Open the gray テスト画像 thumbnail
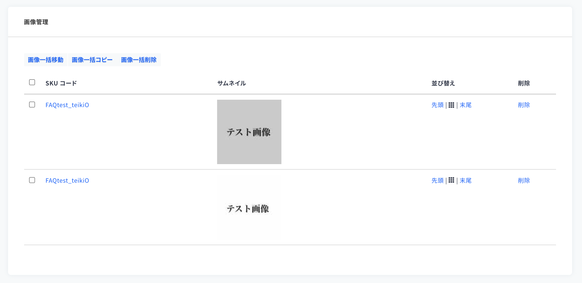Screen dimensions: 582x283 coord(249,132)
